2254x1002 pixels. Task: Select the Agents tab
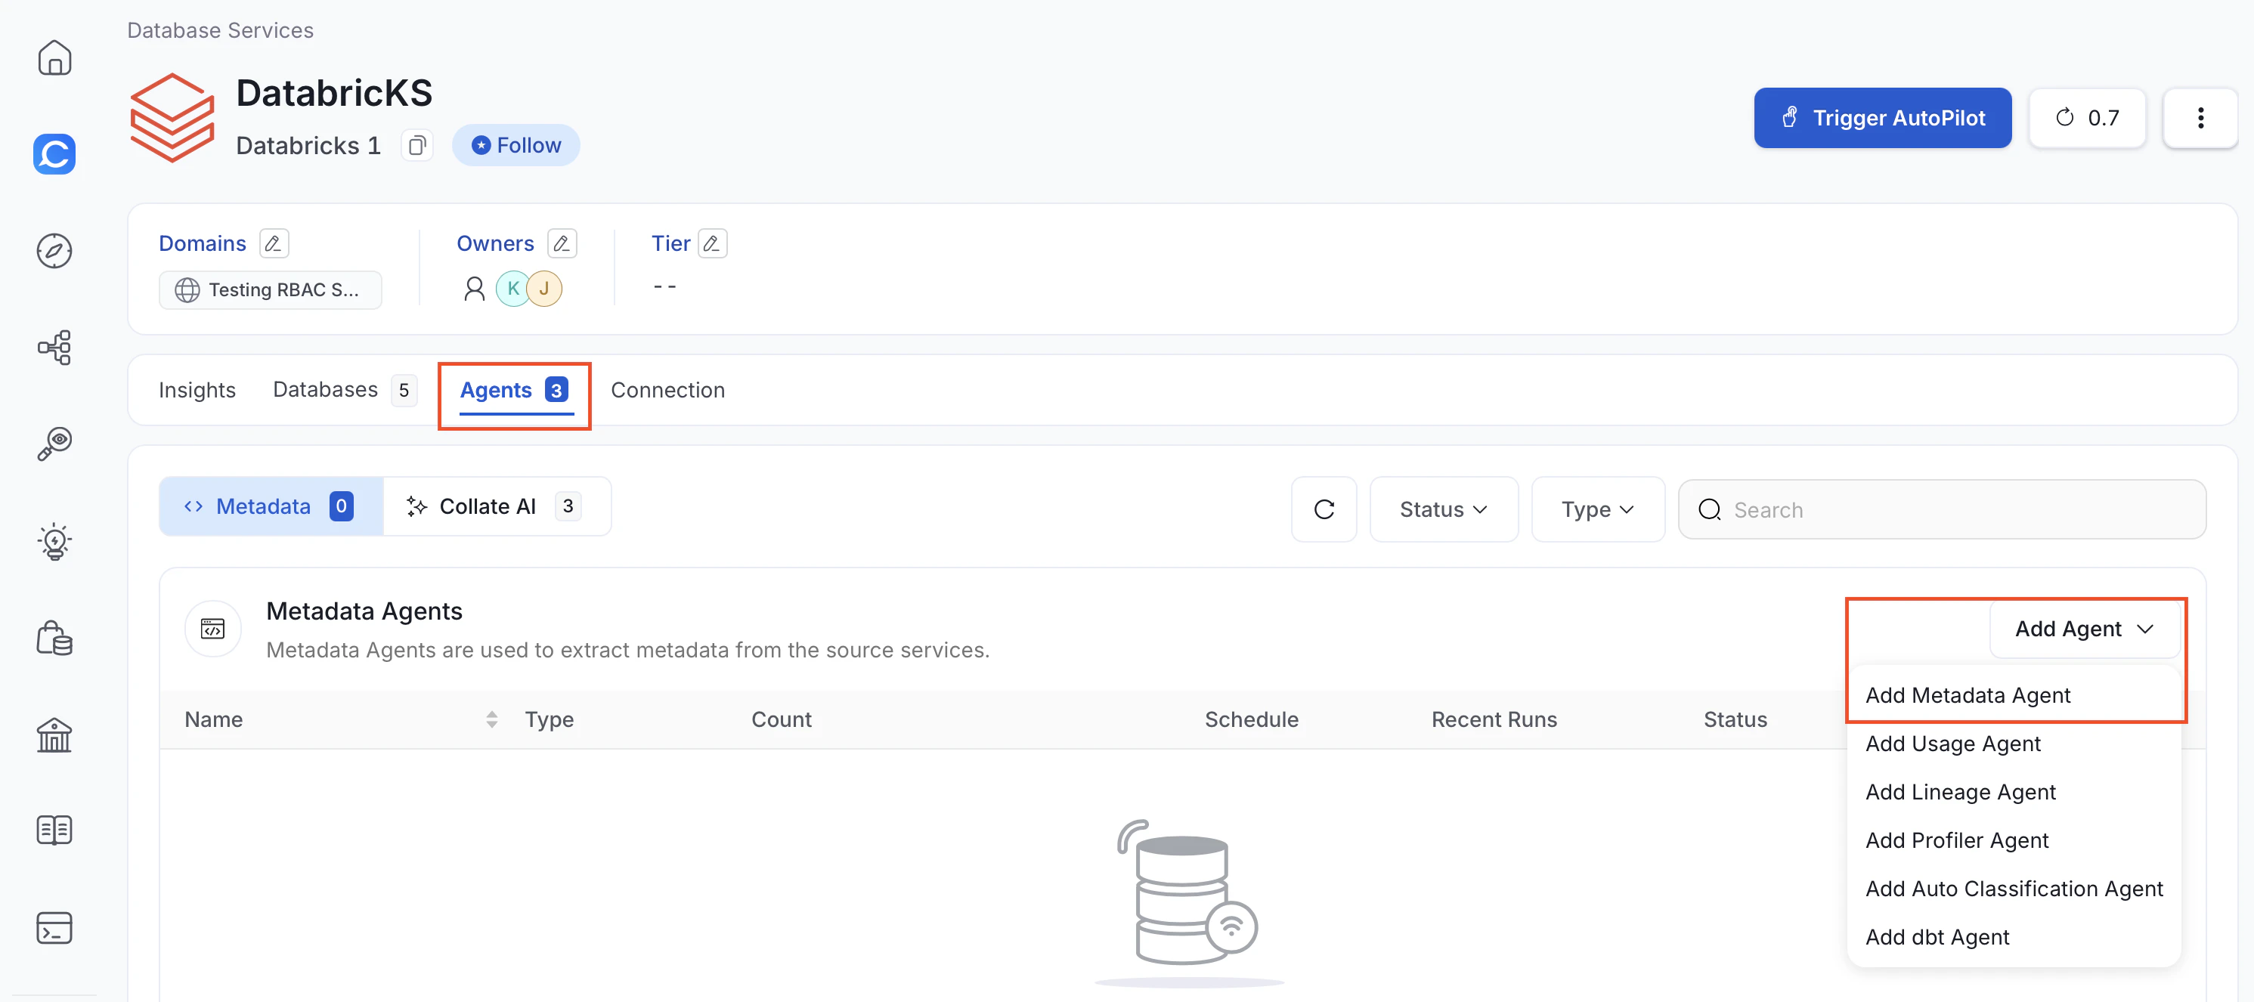click(x=515, y=391)
